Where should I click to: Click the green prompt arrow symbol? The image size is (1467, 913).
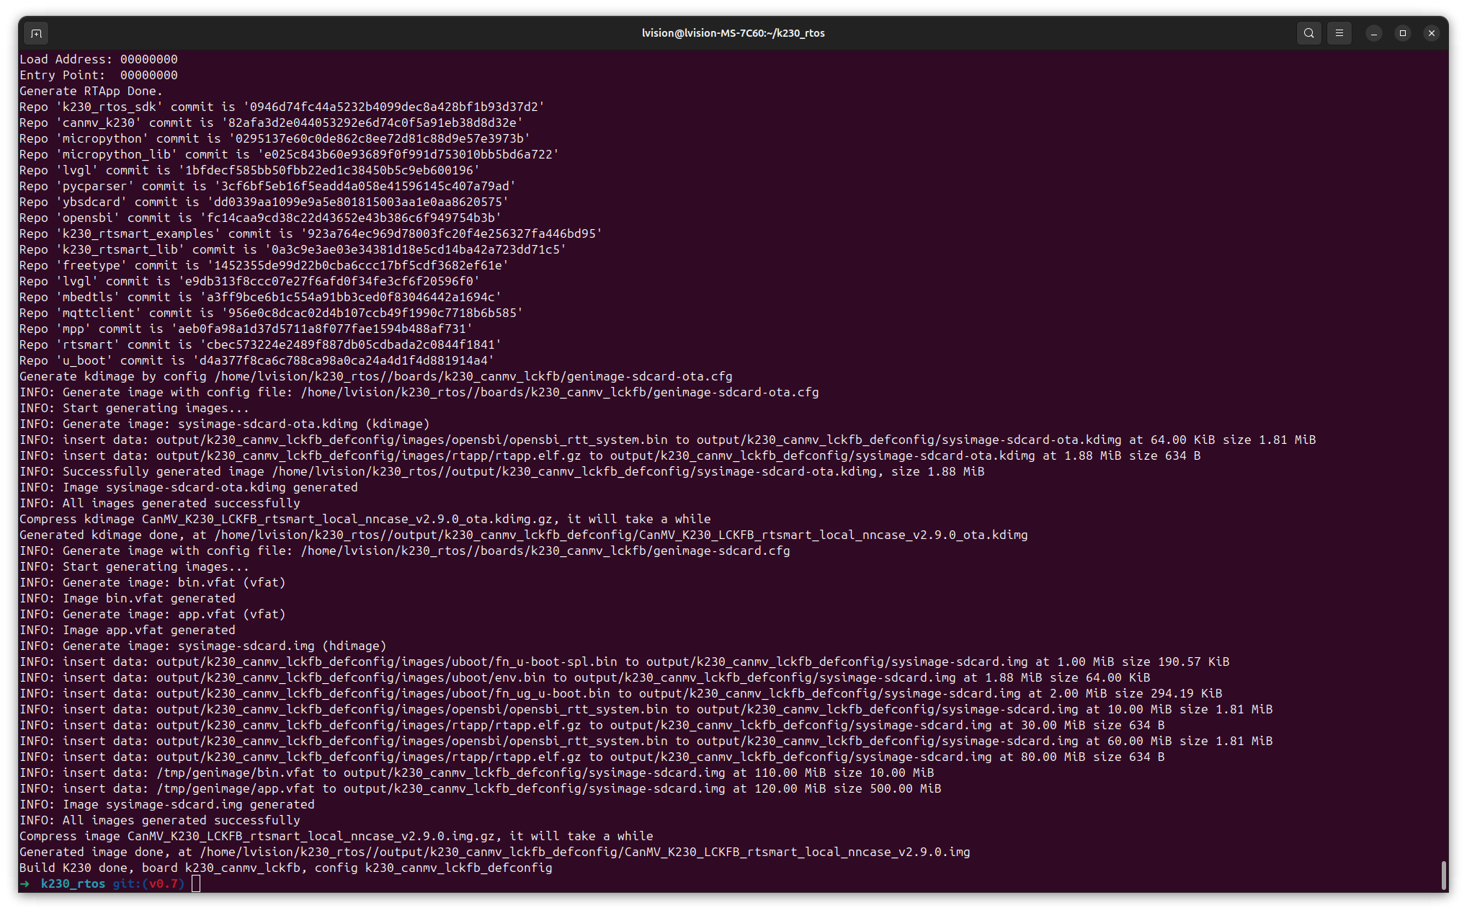24,883
